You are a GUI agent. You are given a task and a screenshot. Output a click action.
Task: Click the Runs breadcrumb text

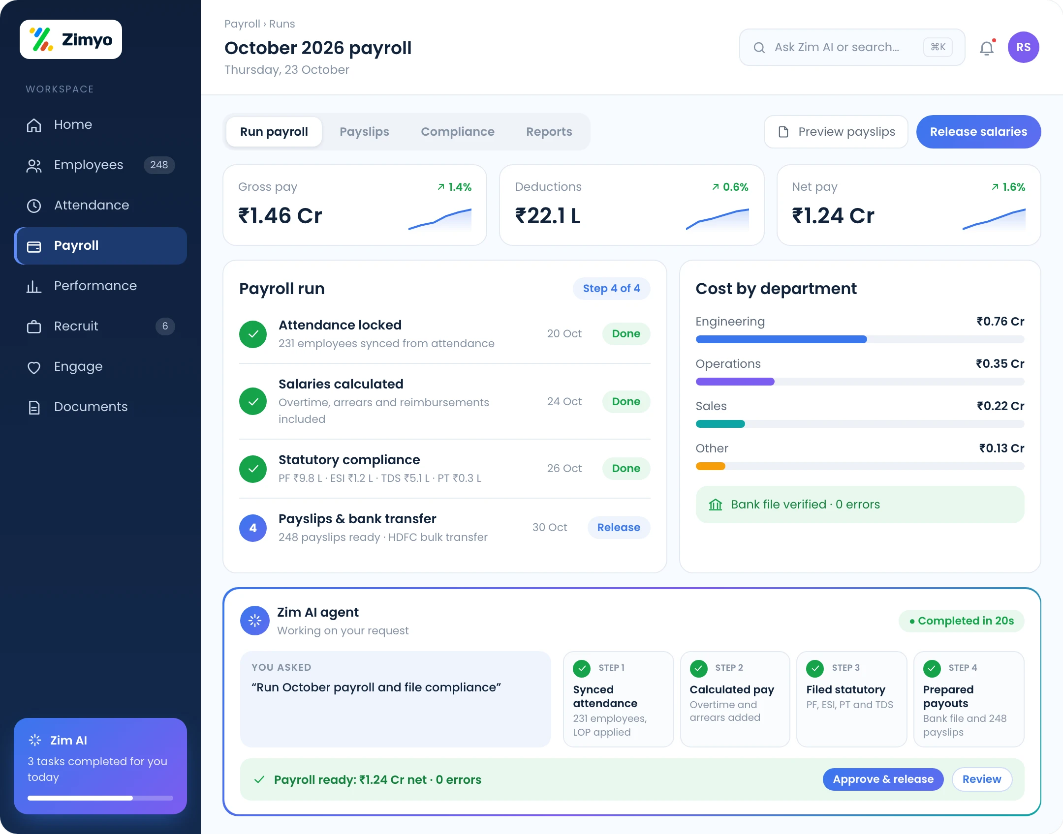click(282, 24)
